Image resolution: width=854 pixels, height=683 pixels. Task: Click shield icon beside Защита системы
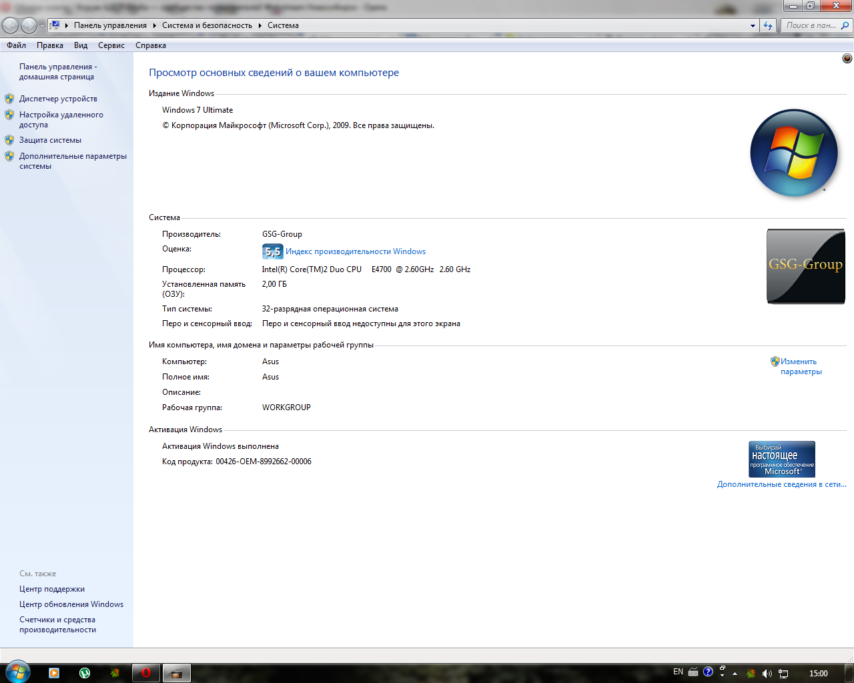pyautogui.click(x=9, y=140)
